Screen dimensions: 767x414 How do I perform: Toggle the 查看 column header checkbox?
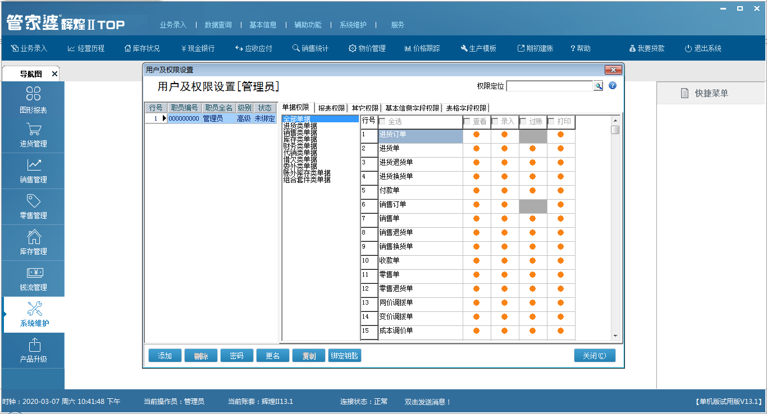tap(467, 122)
